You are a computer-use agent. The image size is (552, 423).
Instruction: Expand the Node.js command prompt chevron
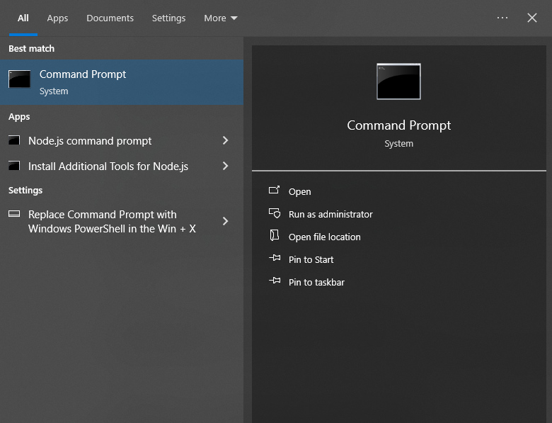coord(226,141)
